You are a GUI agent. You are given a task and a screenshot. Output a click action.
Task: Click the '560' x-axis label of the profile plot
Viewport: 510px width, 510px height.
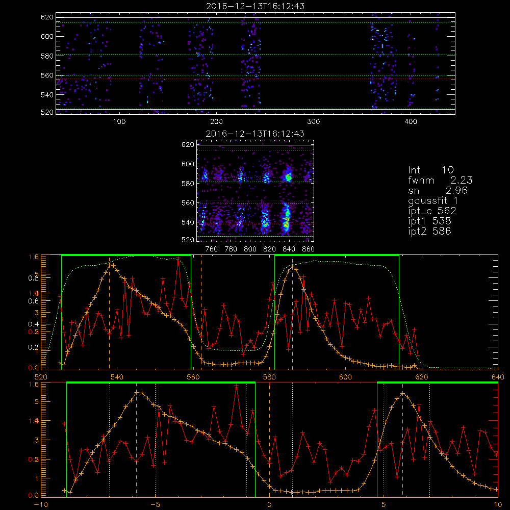click(193, 377)
